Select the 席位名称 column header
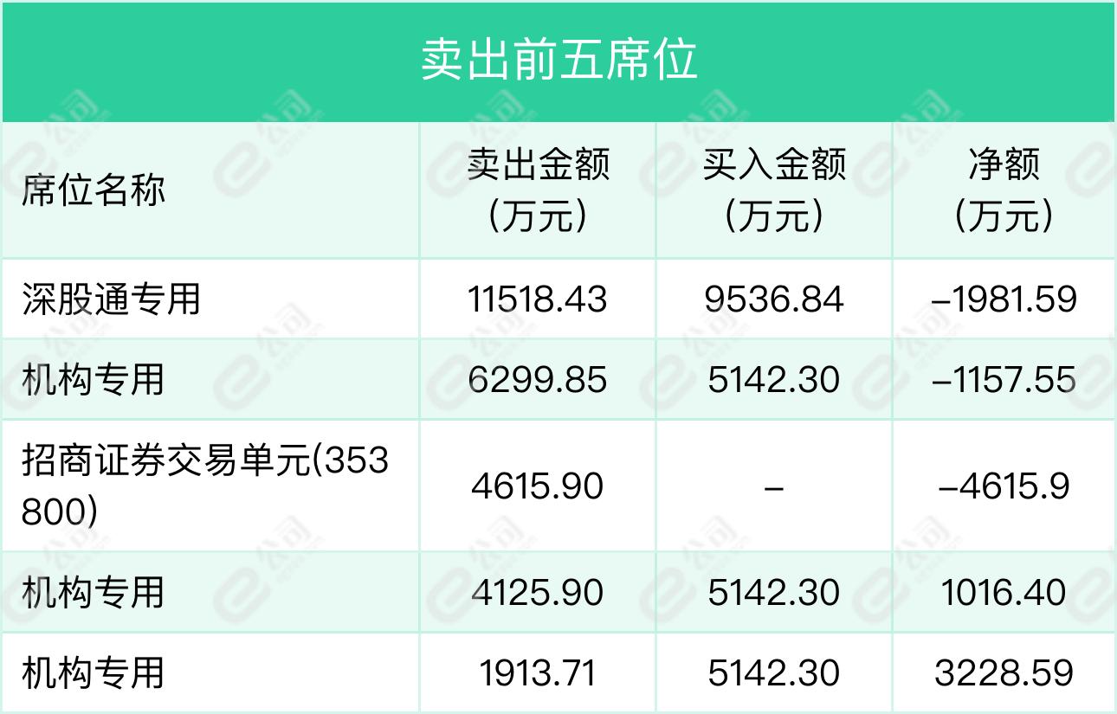This screenshot has height=714, width=1117. tap(94, 190)
